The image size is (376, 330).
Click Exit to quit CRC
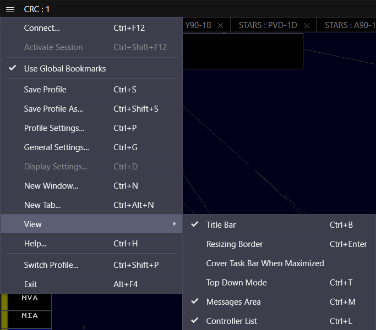click(31, 284)
